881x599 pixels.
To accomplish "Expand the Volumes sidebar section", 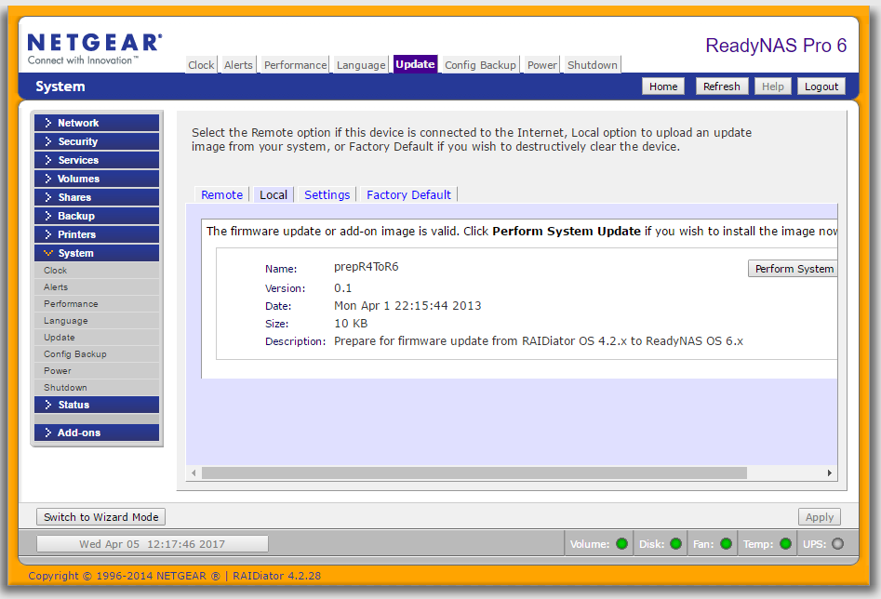I will click(x=97, y=179).
